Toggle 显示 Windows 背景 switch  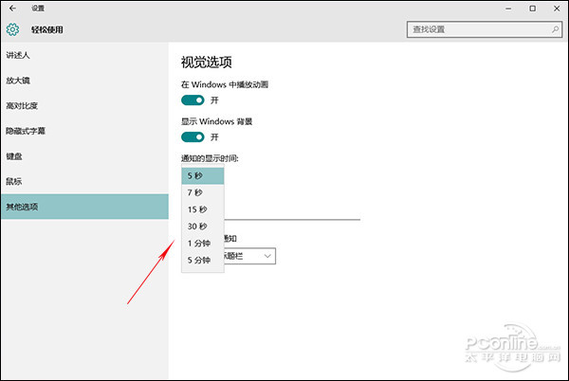point(193,137)
